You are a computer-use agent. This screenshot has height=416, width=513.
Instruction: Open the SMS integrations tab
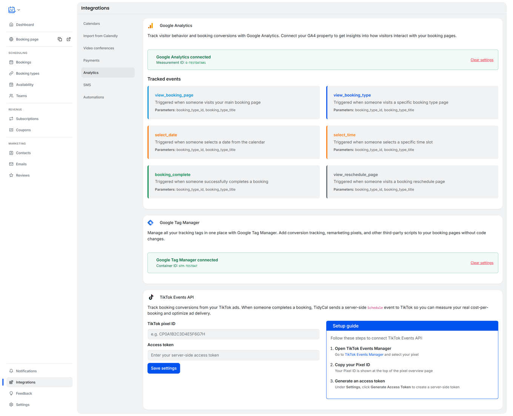click(x=108, y=85)
